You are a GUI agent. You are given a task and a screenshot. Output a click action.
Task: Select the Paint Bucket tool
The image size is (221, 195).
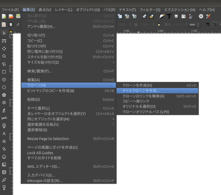coord(4,157)
